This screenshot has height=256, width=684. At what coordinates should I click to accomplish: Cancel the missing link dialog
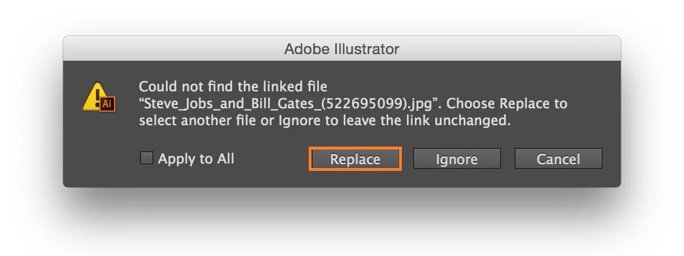click(x=558, y=159)
